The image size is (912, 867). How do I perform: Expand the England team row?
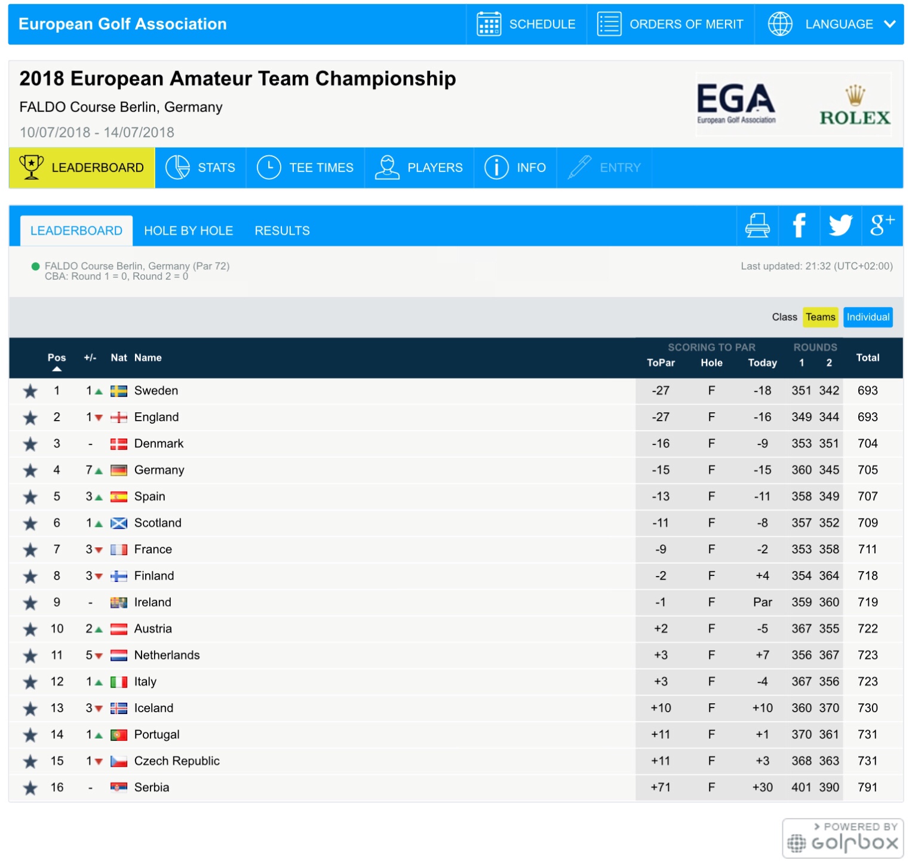pos(156,417)
